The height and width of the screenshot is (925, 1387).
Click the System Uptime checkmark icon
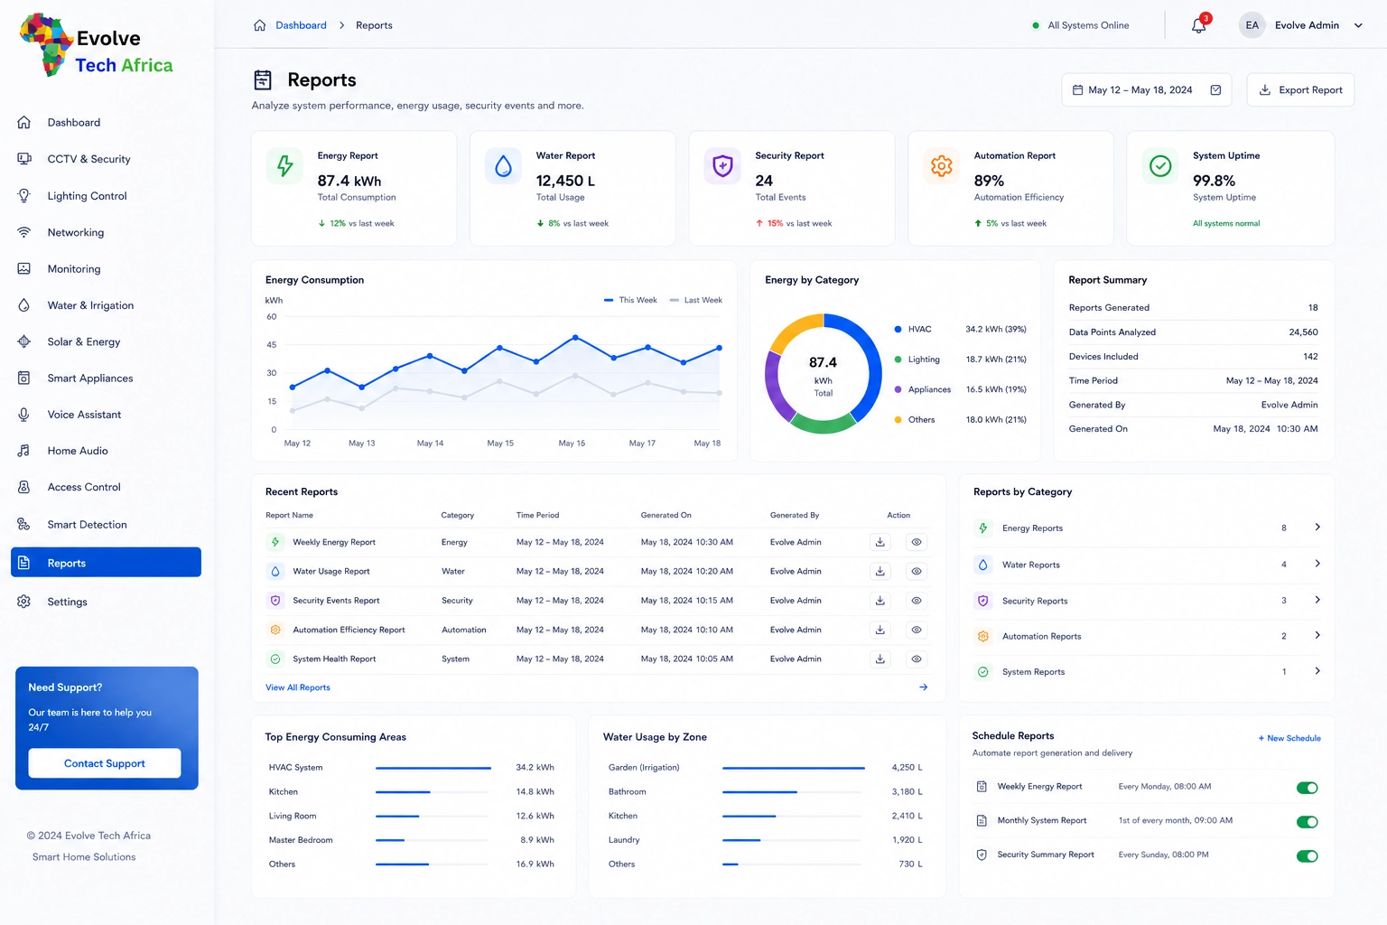tap(1160, 166)
